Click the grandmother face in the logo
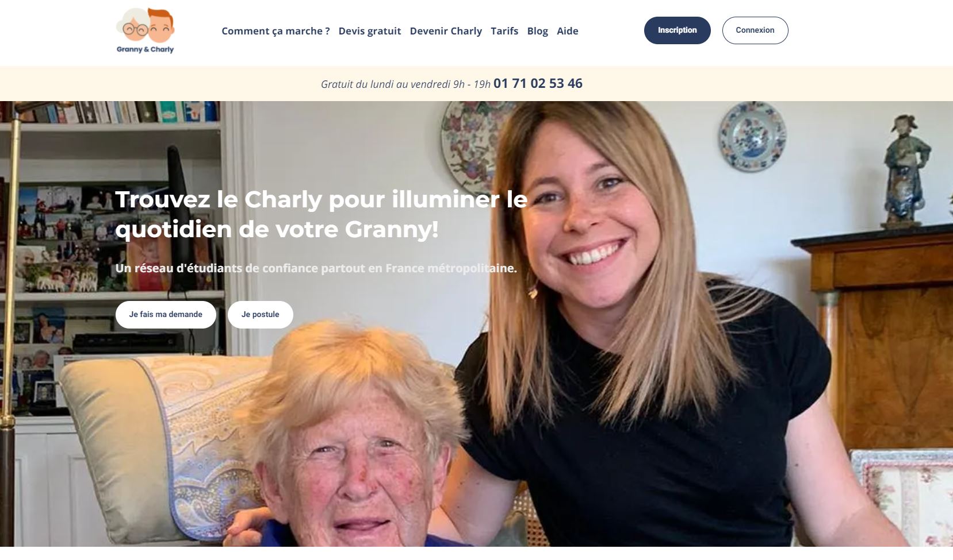Screen dimensions: 953x560 [x=133, y=26]
